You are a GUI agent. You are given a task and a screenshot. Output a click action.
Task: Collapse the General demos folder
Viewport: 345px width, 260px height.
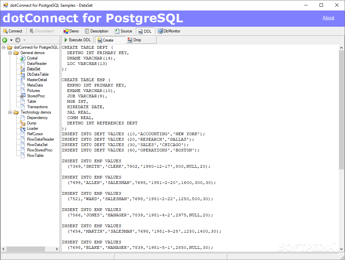(x=10, y=53)
